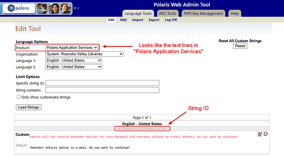The width and height of the screenshot is (284, 158).
Task: Enable Only show customized strings checkbox
Action: (x=19, y=97)
